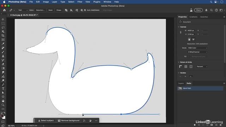The image size is (226, 127).
Task: Select the Work Path row
Action: tap(200, 88)
